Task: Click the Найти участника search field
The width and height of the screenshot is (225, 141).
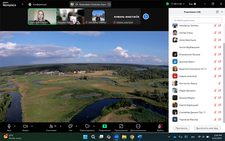Action: click(x=197, y=21)
